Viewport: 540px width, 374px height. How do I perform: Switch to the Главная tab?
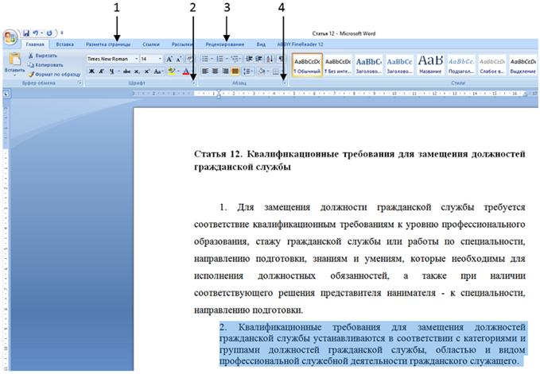coord(35,44)
